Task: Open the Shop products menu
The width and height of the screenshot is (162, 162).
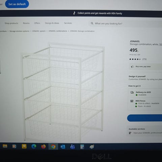Action: point(11,23)
